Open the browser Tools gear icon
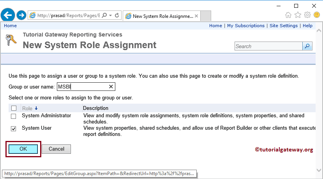 click(x=307, y=15)
